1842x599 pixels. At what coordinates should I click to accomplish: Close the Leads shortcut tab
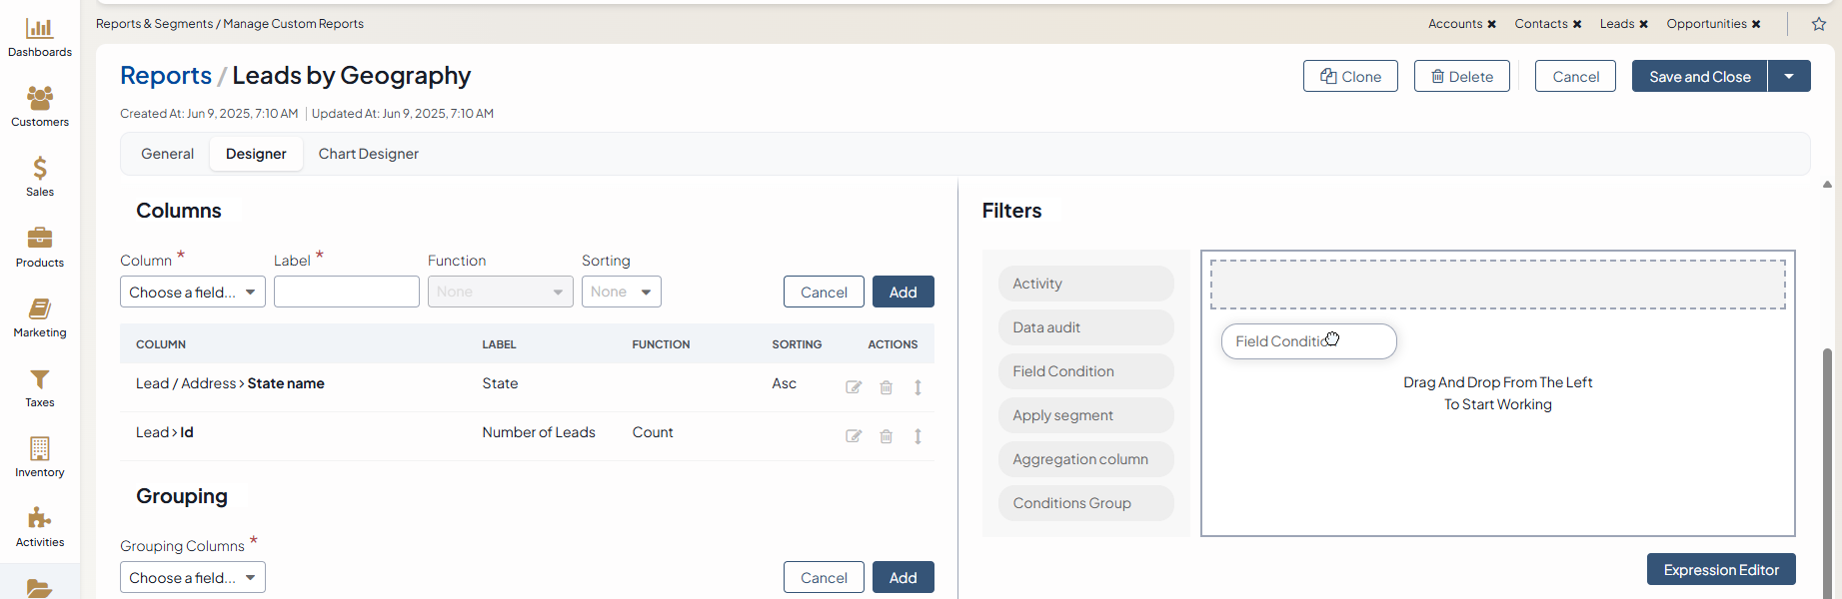click(1643, 24)
